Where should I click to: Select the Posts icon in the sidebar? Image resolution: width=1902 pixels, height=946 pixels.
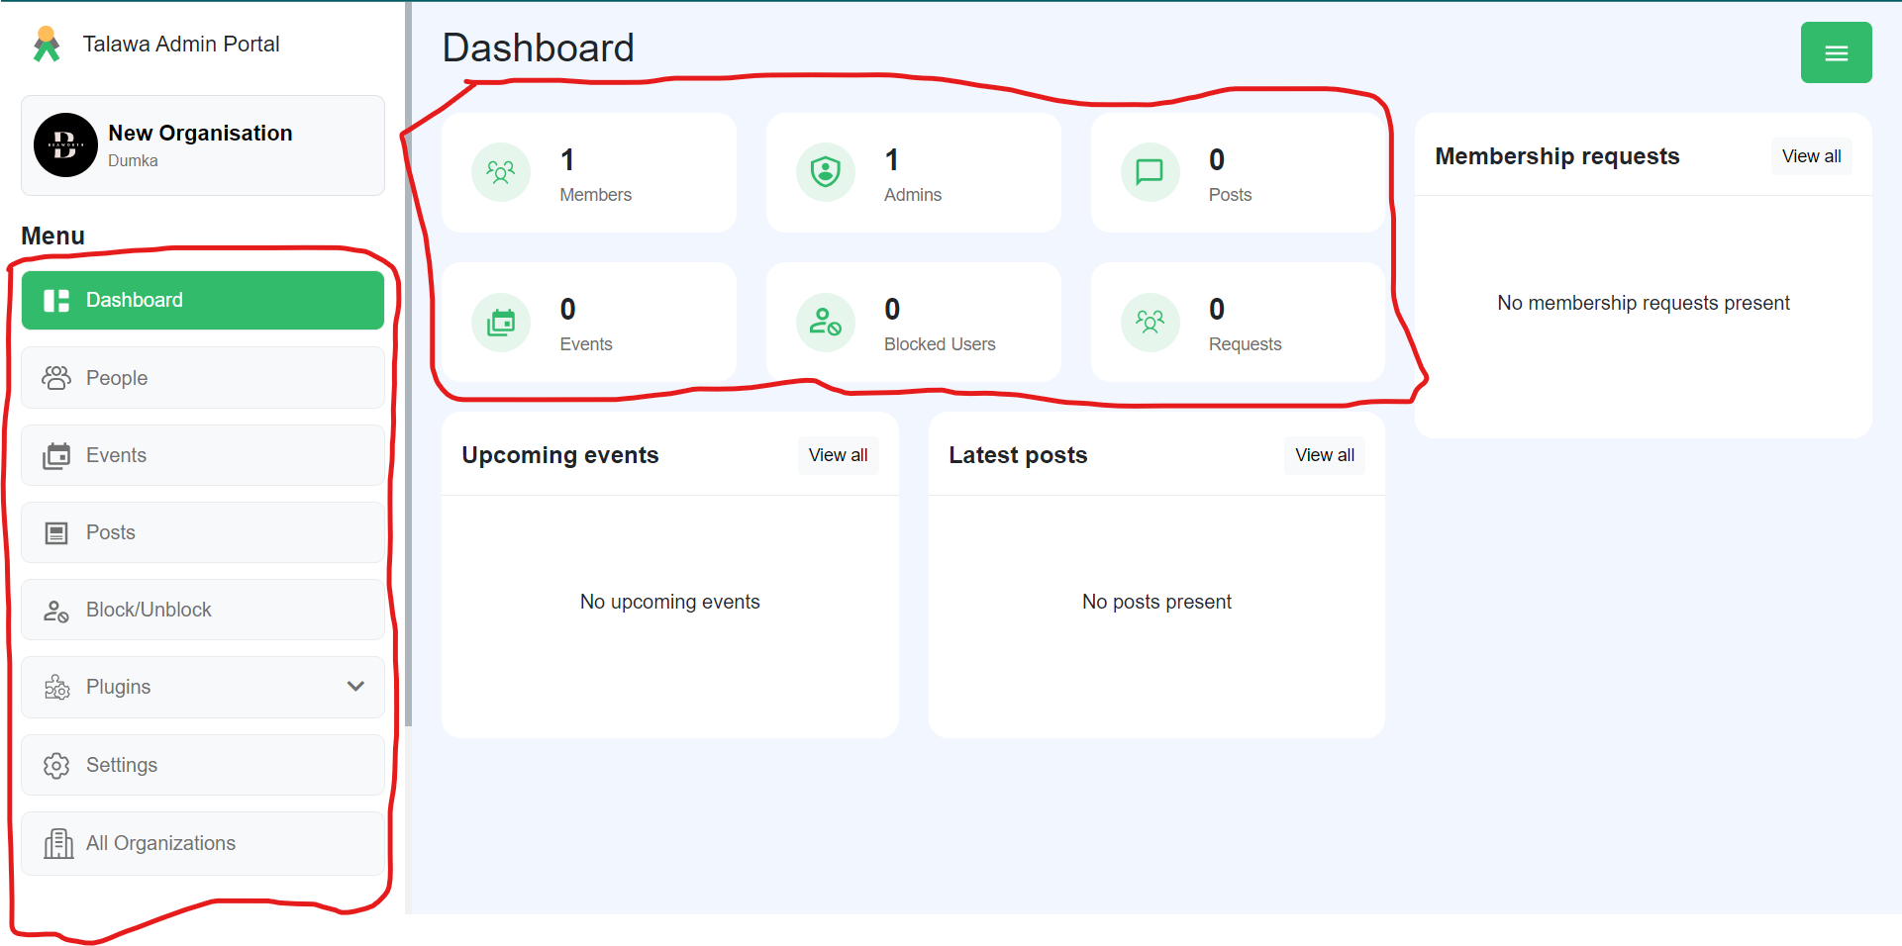coord(56,531)
